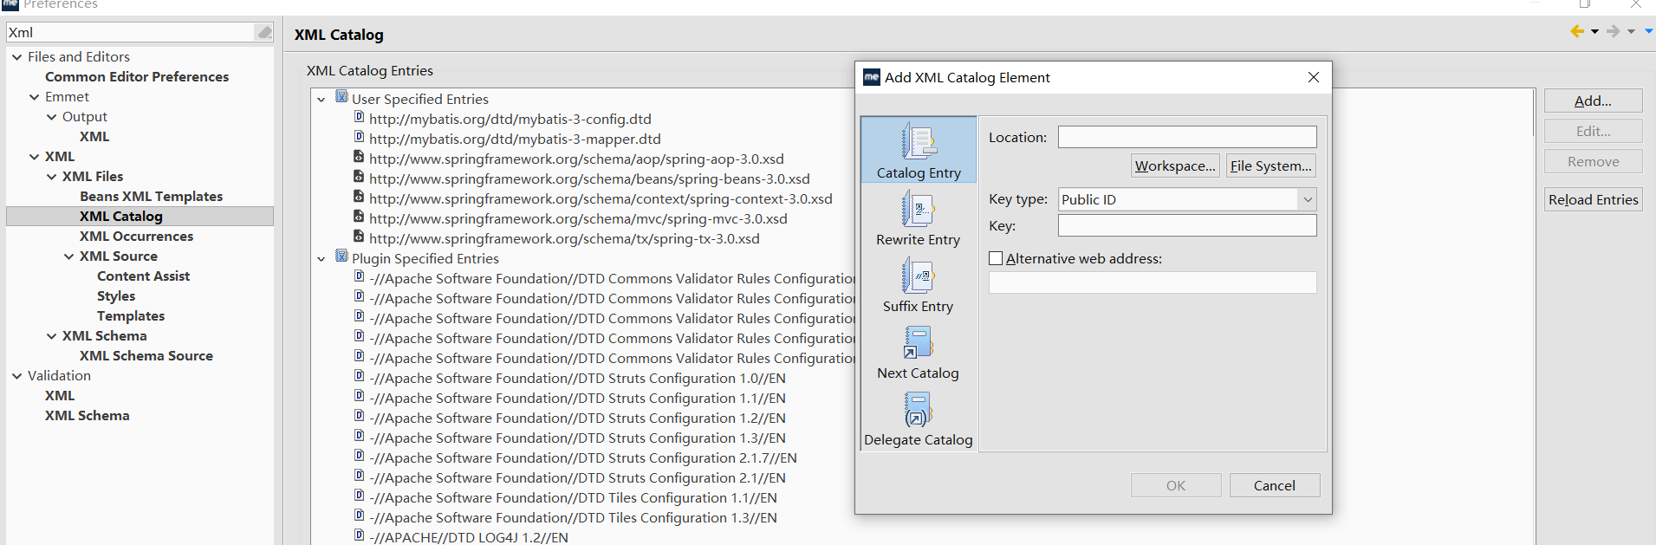Screen dimensions: 1656x545
Task: Click the User Specified Entries catalog icon
Action: point(341,97)
